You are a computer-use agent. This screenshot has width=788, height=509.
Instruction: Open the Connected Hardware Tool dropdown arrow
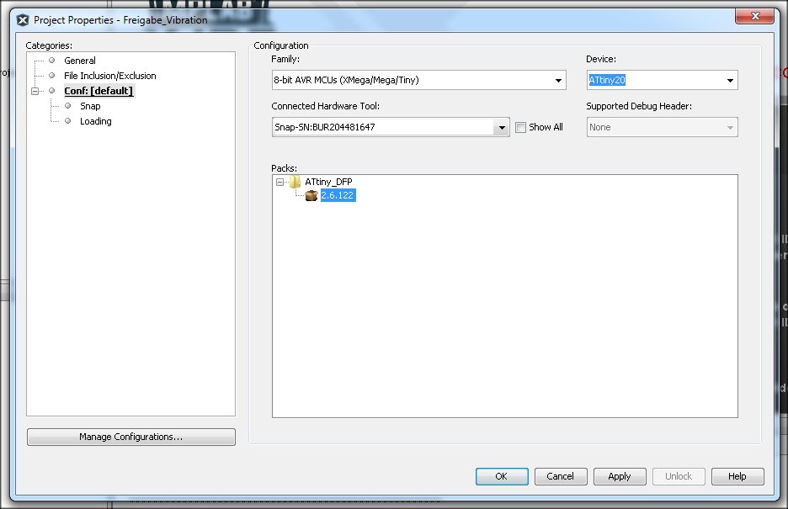click(x=502, y=128)
